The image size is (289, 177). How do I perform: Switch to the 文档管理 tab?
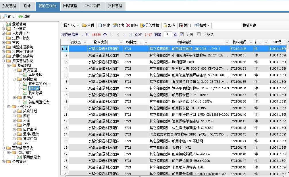pos(115,6)
